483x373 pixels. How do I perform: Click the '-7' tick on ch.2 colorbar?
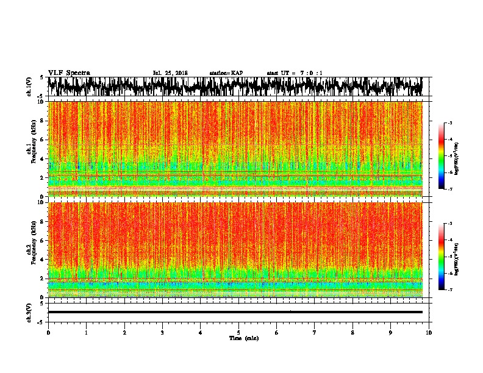click(449, 290)
